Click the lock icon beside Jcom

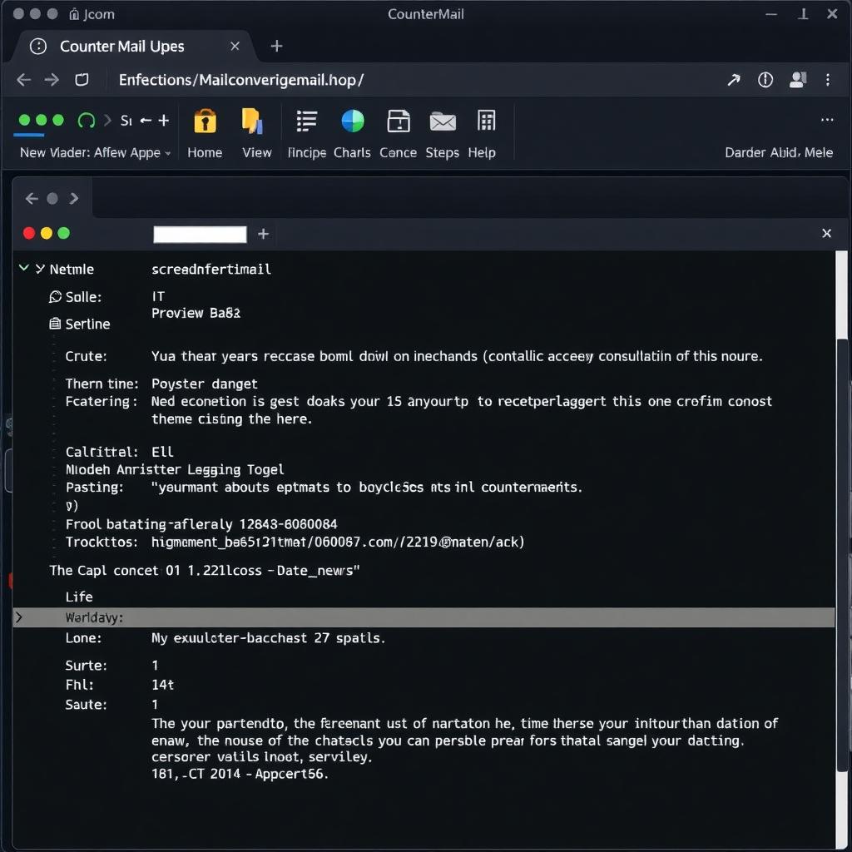74,14
